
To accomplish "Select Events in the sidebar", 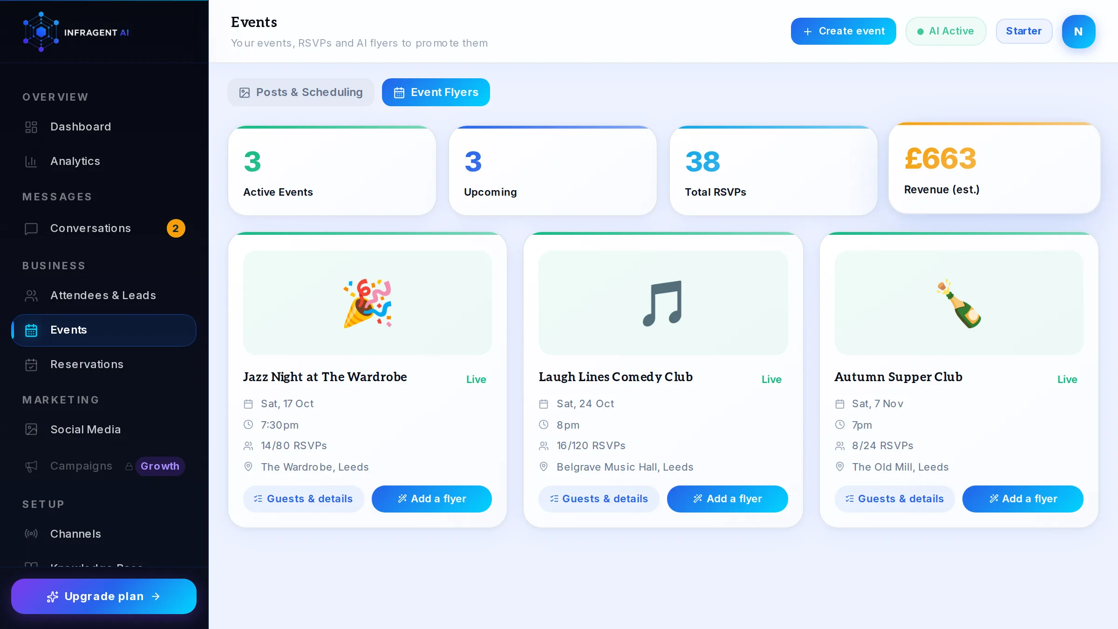I will 103,330.
